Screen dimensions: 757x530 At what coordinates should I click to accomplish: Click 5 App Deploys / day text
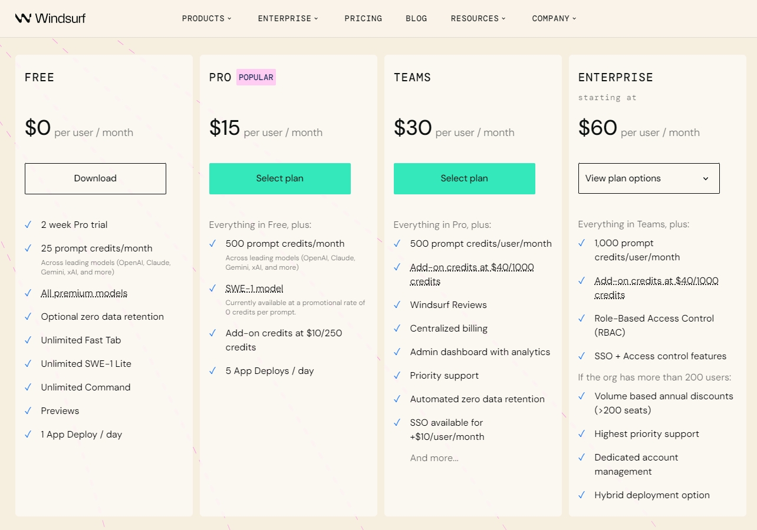pos(269,371)
